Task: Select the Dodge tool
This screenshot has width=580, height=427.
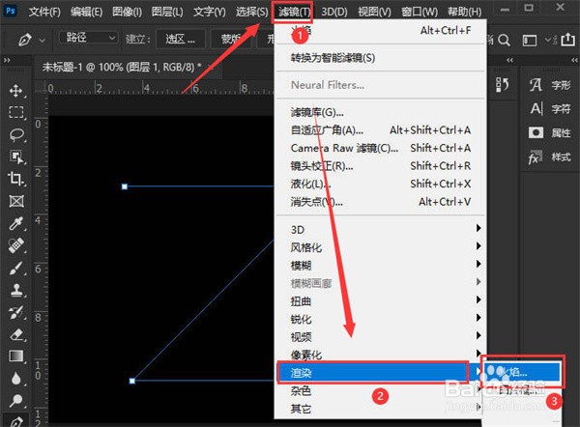Action: point(15,400)
